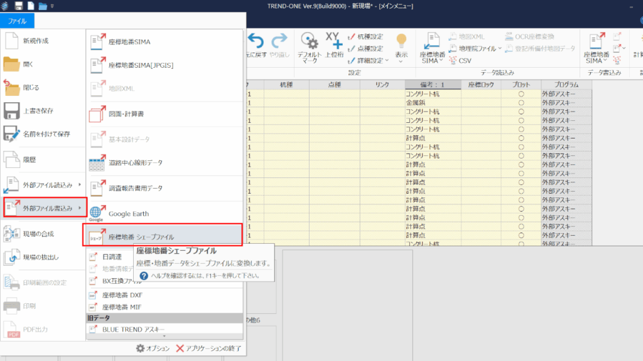The height and width of the screenshot is (361, 643).
Task: Choose 座標地番SIMA in the File submenu
Action: [x=165, y=42]
